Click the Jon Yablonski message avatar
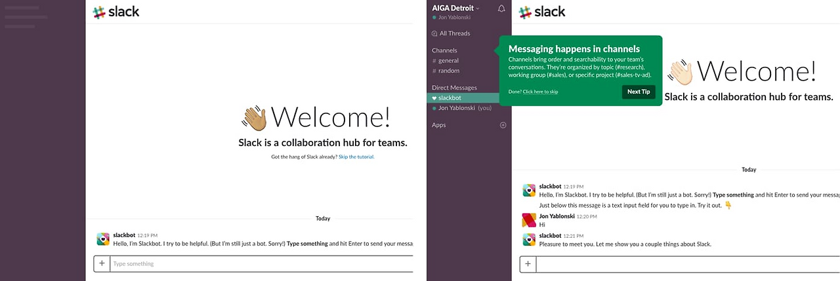The image size is (840, 281). click(529, 220)
